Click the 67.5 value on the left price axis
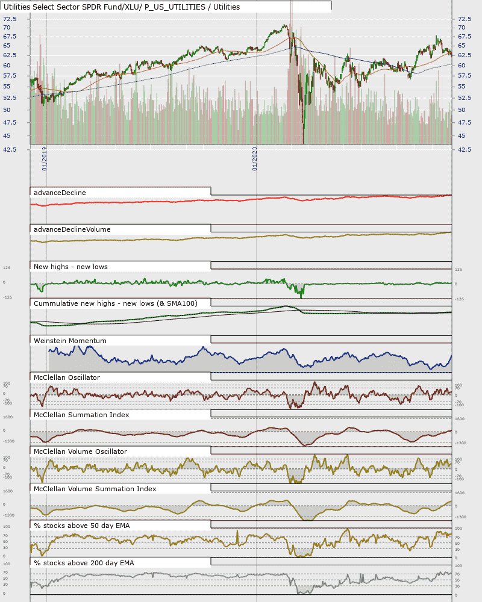 [x=10, y=37]
